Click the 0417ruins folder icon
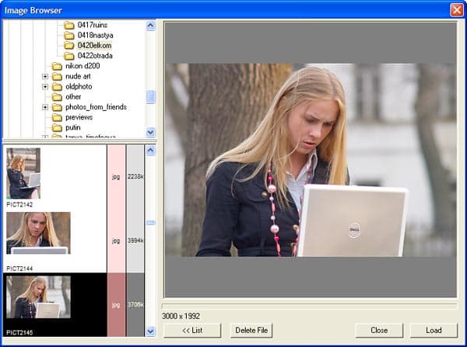The image size is (467, 347). pyautogui.click(x=69, y=26)
